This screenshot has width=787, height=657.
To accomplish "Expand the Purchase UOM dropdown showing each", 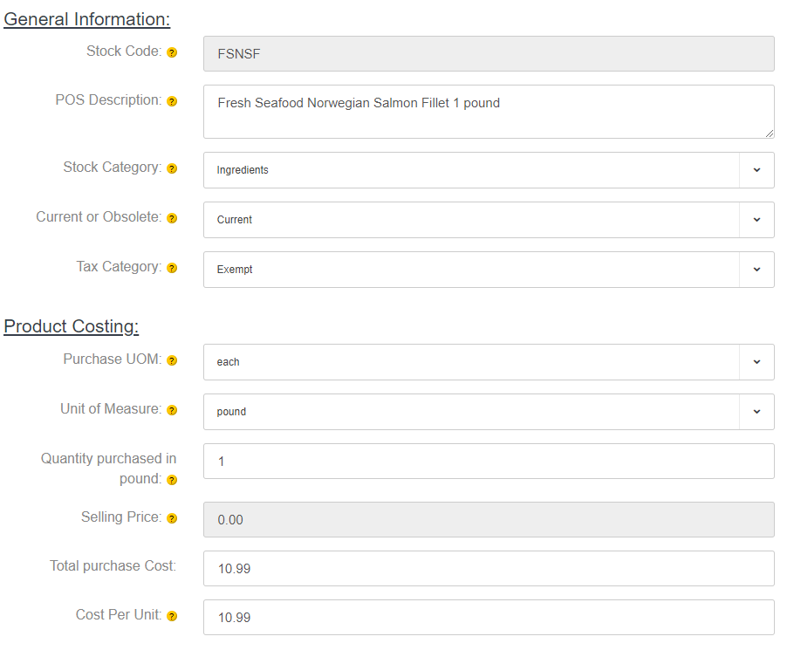I will pyautogui.click(x=489, y=362).
